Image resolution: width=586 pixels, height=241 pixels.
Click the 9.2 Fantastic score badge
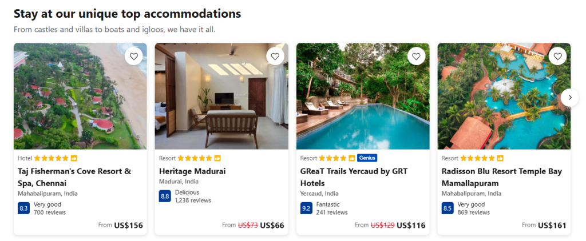coord(306,208)
